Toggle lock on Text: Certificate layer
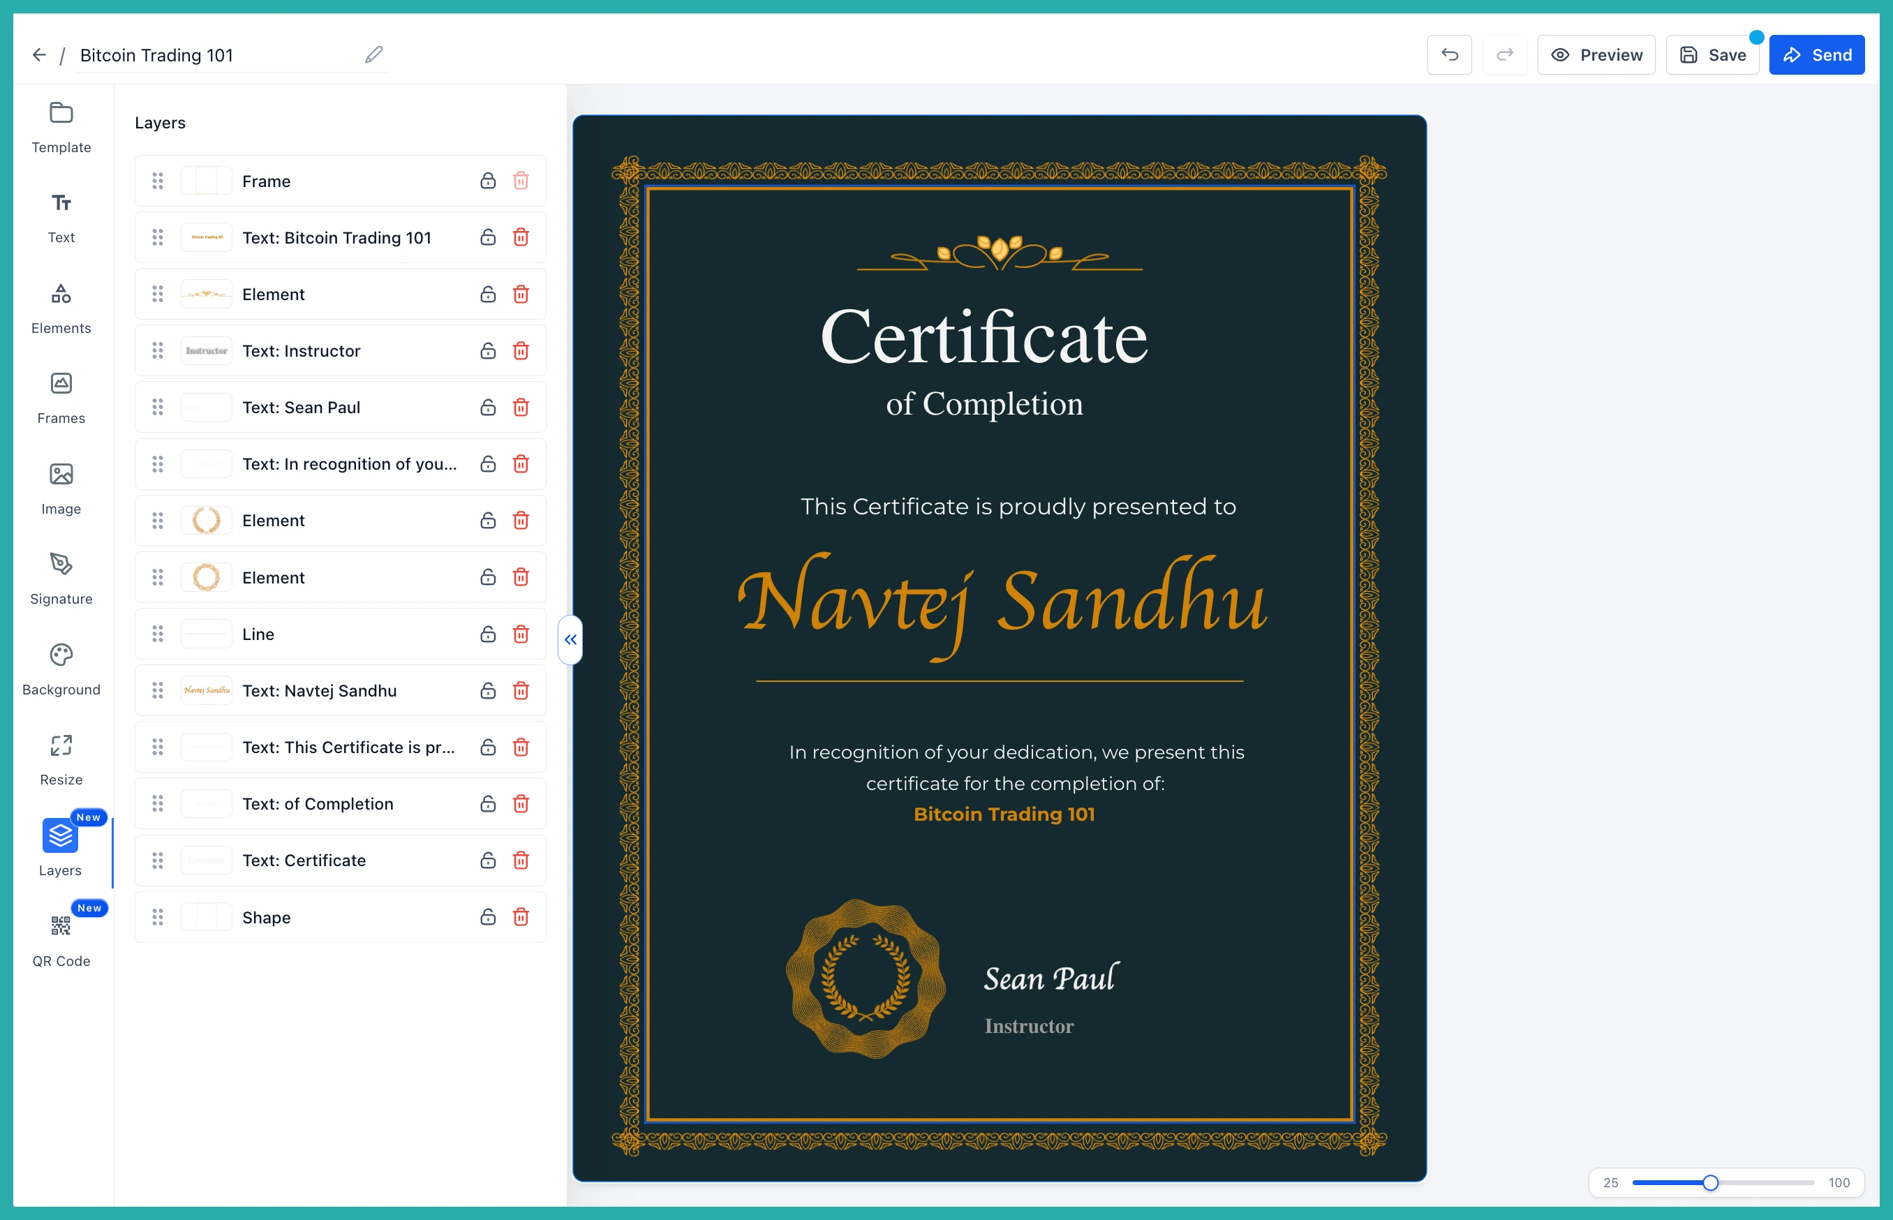The image size is (1893, 1220). 488,860
